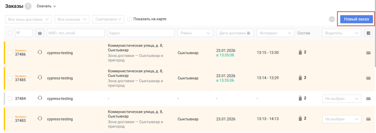The width and height of the screenshot is (376, 133).
Task: Check the checkbox for order 37484
Action: click(10, 99)
